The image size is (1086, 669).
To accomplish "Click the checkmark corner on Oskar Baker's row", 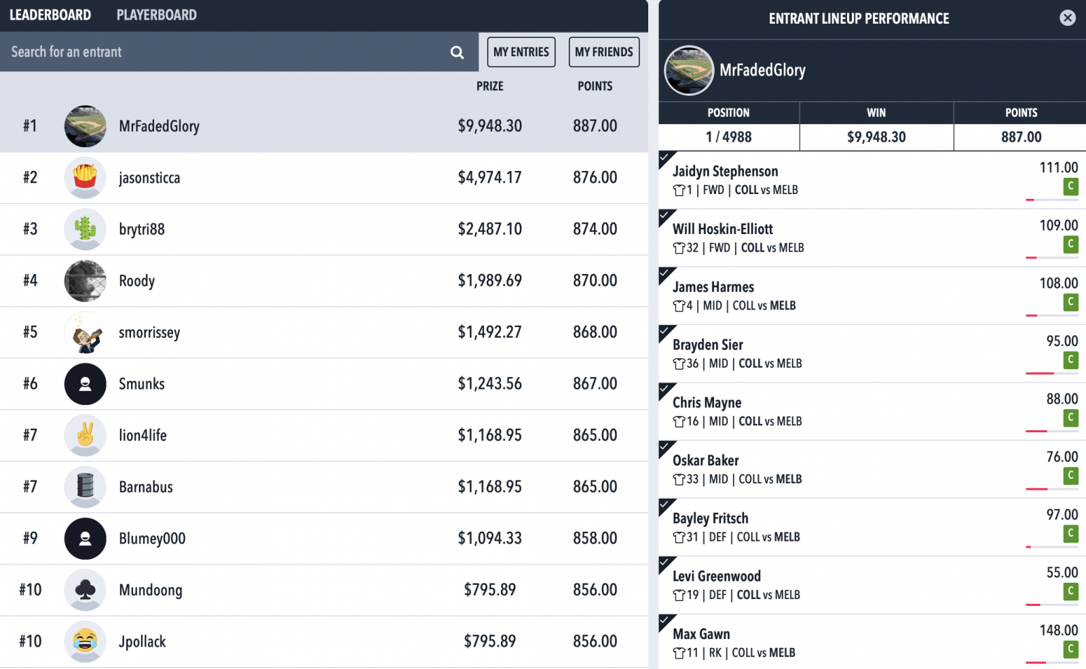I will [x=666, y=448].
